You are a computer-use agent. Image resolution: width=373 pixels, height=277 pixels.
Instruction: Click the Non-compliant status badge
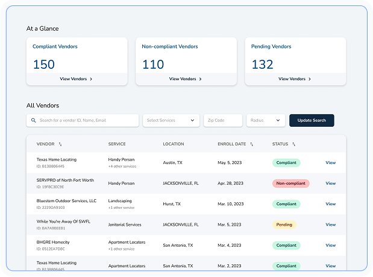click(290, 183)
